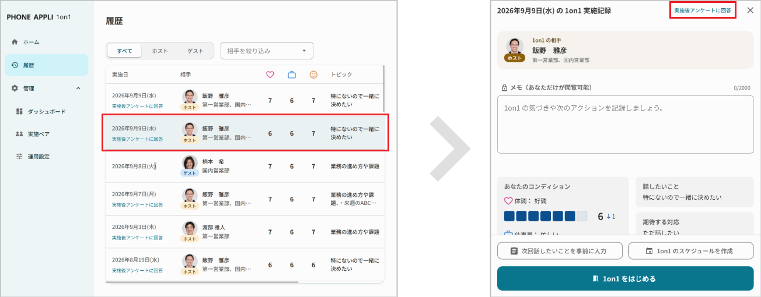
Task: Click the PHONE APPLI 1on1 logo
Action: (x=39, y=17)
